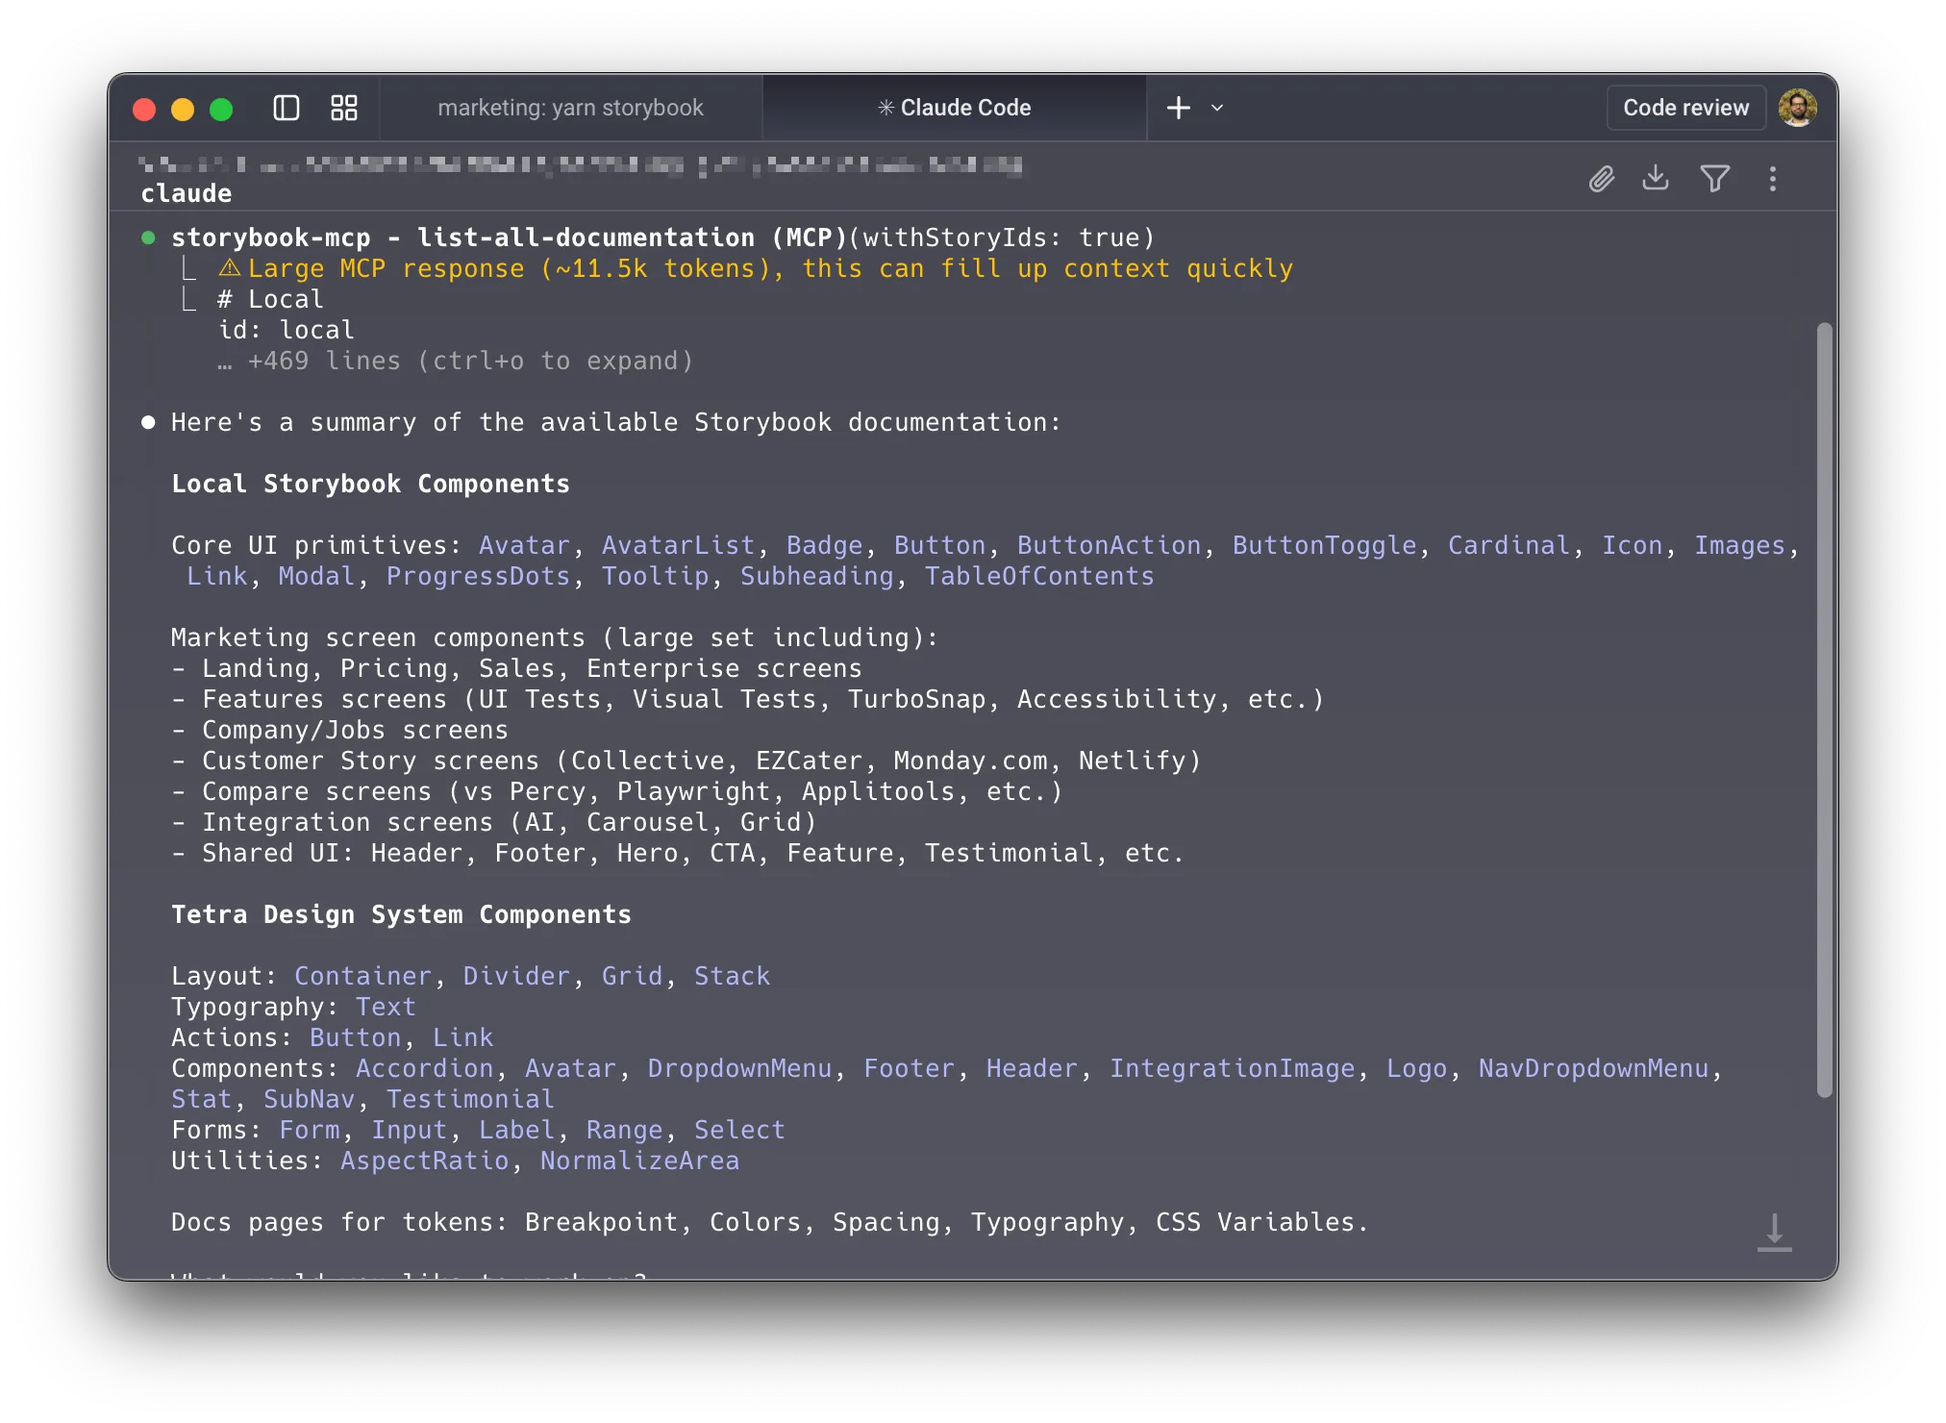Click the Testimonial component link

[x=470, y=1098]
